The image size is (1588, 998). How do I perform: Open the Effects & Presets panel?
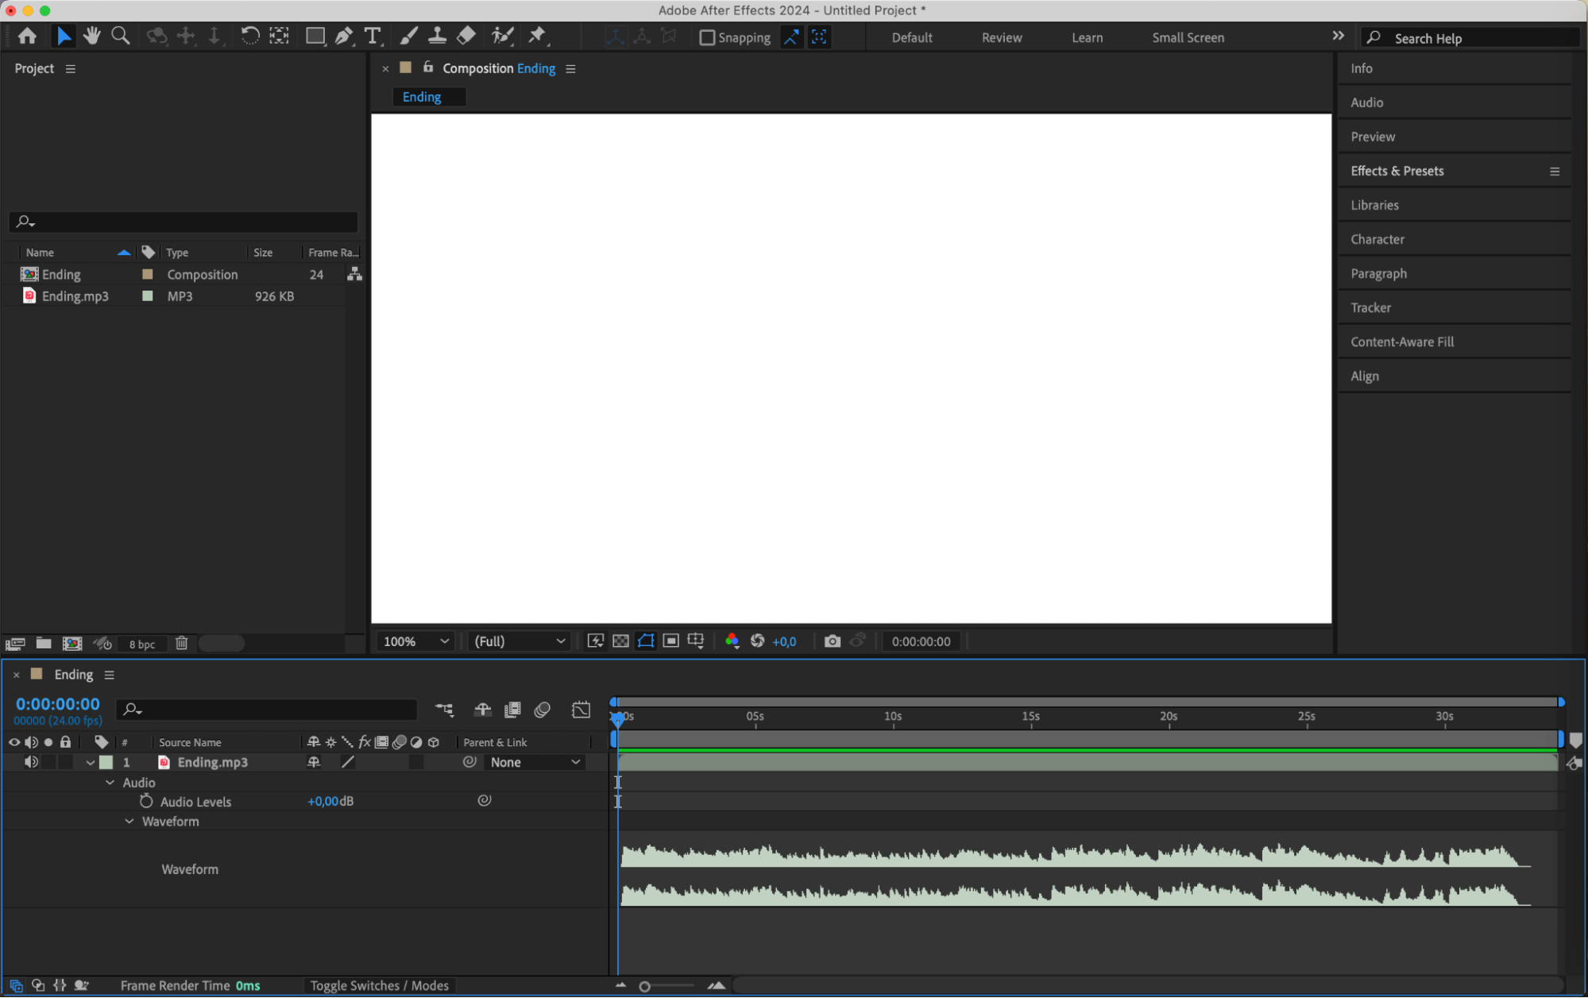[x=1397, y=171]
